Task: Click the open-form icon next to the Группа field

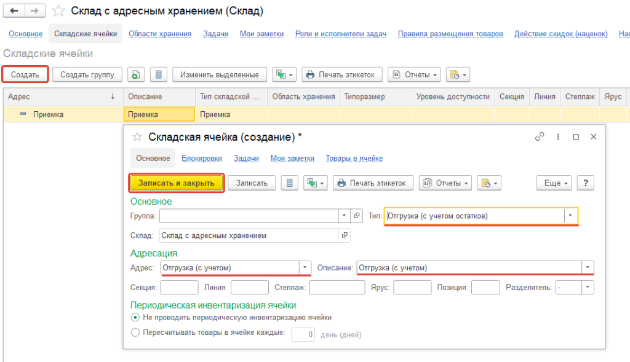Action: point(357,216)
